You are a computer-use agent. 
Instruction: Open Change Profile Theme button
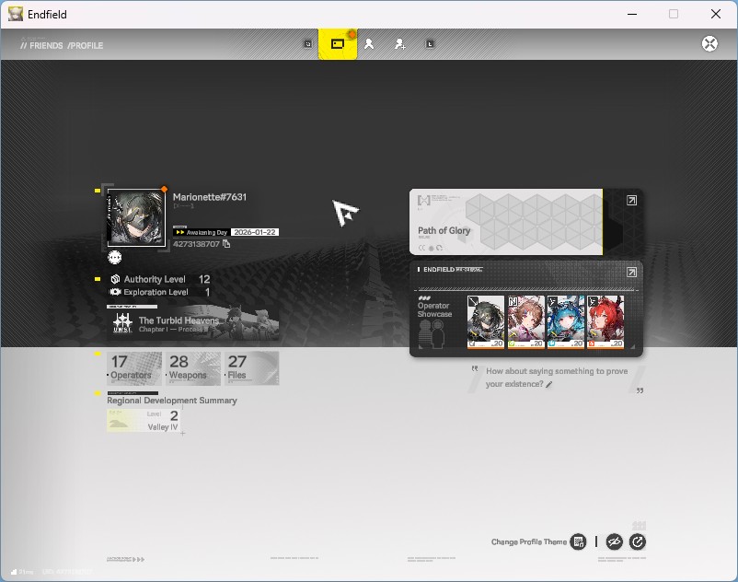click(x=579, y=542)
